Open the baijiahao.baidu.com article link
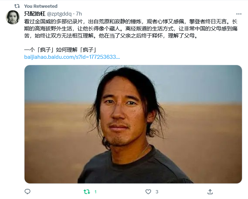This screenshot has height=199, width=248. click(72, 57)
